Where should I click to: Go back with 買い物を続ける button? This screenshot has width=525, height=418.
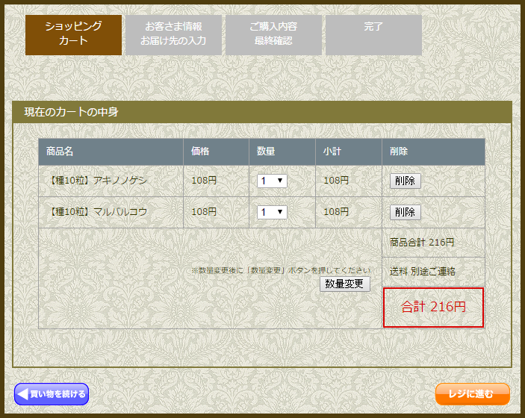coord(52,394)
